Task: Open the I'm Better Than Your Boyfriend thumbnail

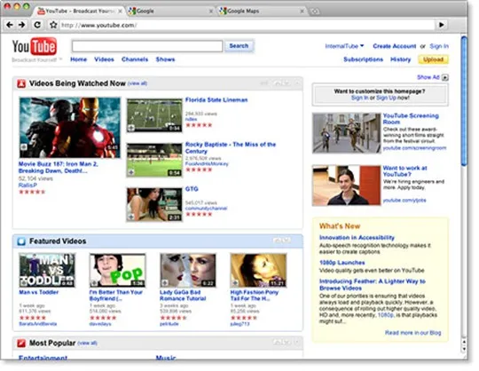Action: pos(117,271)
